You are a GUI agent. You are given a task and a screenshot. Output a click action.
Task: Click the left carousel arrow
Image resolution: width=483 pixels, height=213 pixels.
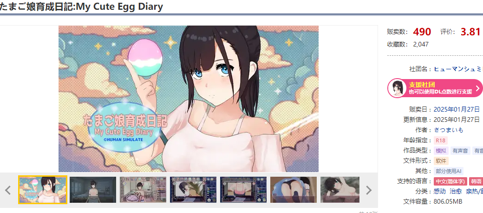8,190
